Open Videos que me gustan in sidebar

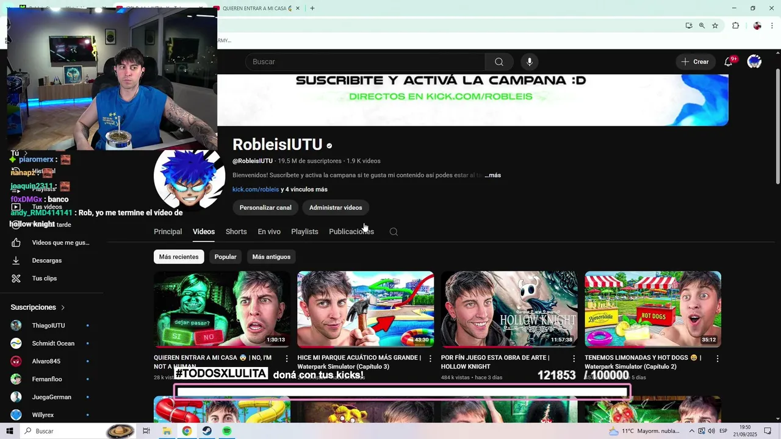click(x=52, y=243)
